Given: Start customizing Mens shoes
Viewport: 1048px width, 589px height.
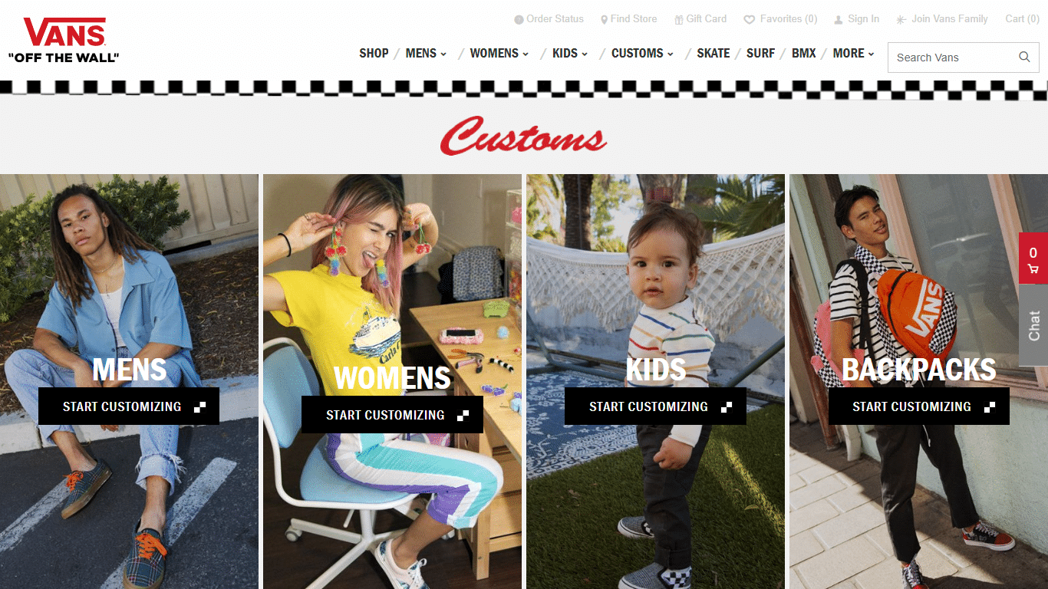Looking at the screenshot, I should pos(129,406).
